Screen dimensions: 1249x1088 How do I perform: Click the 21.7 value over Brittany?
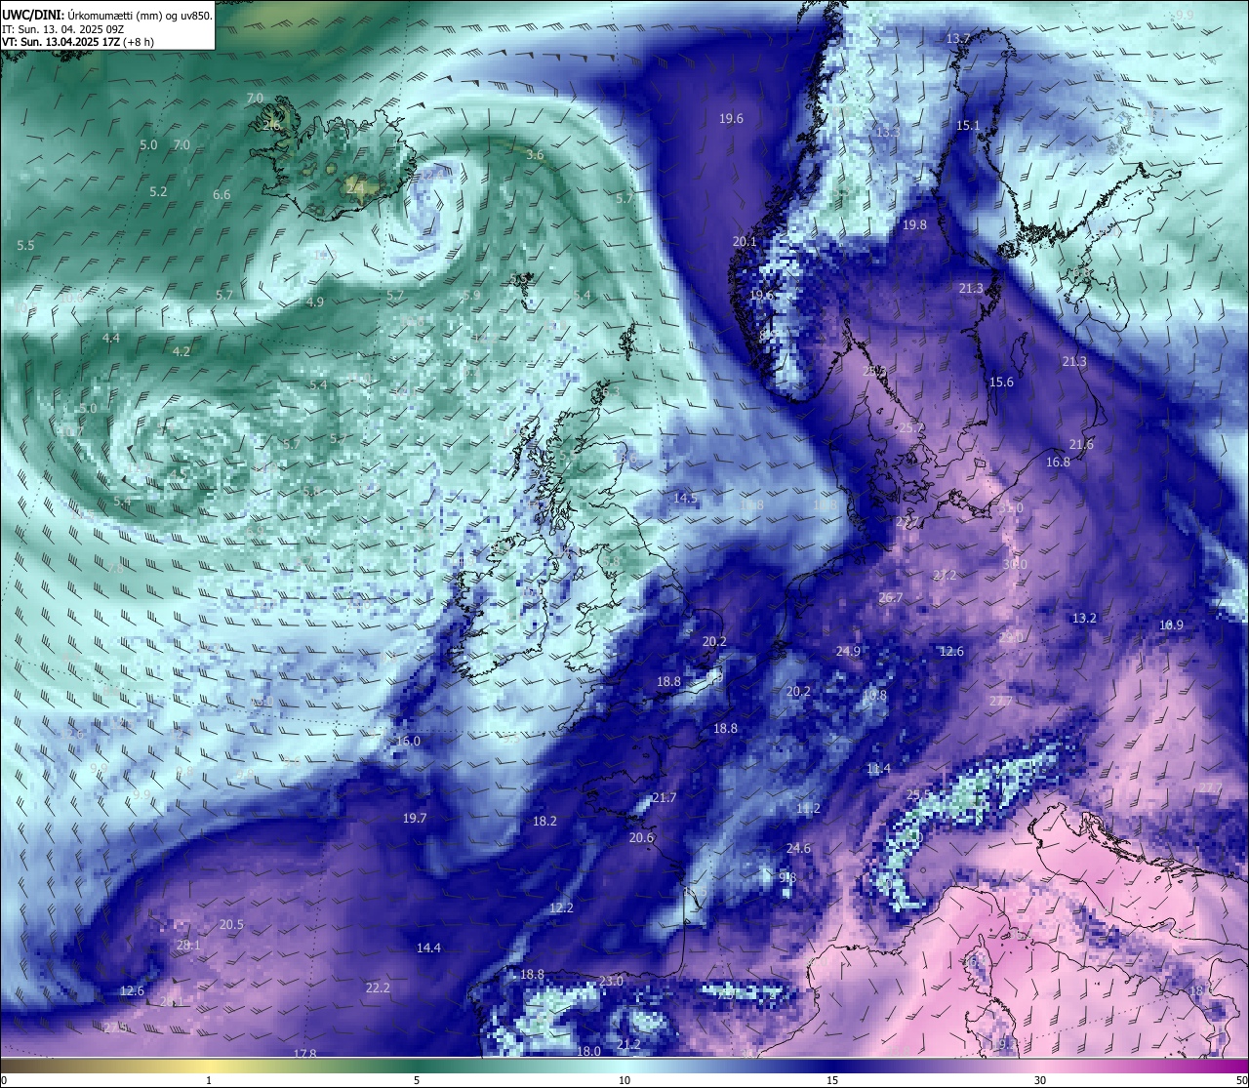[x=664, y=798]
